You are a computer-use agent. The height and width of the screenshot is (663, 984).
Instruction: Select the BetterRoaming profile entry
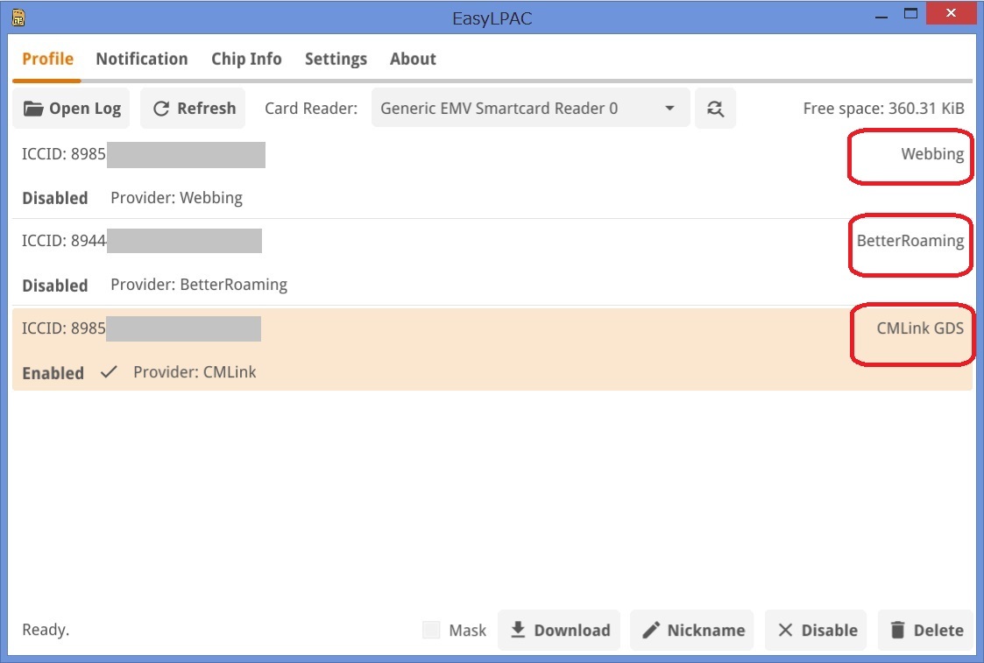point(438,263)
